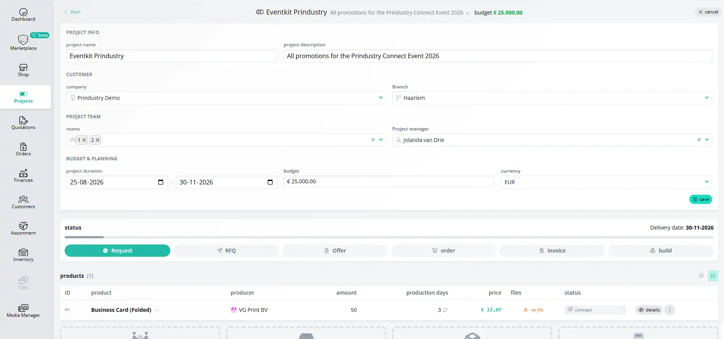Edit the project name field
Image resolution: width=724 pixels, height=339 pixels.
tap(172, 56)
